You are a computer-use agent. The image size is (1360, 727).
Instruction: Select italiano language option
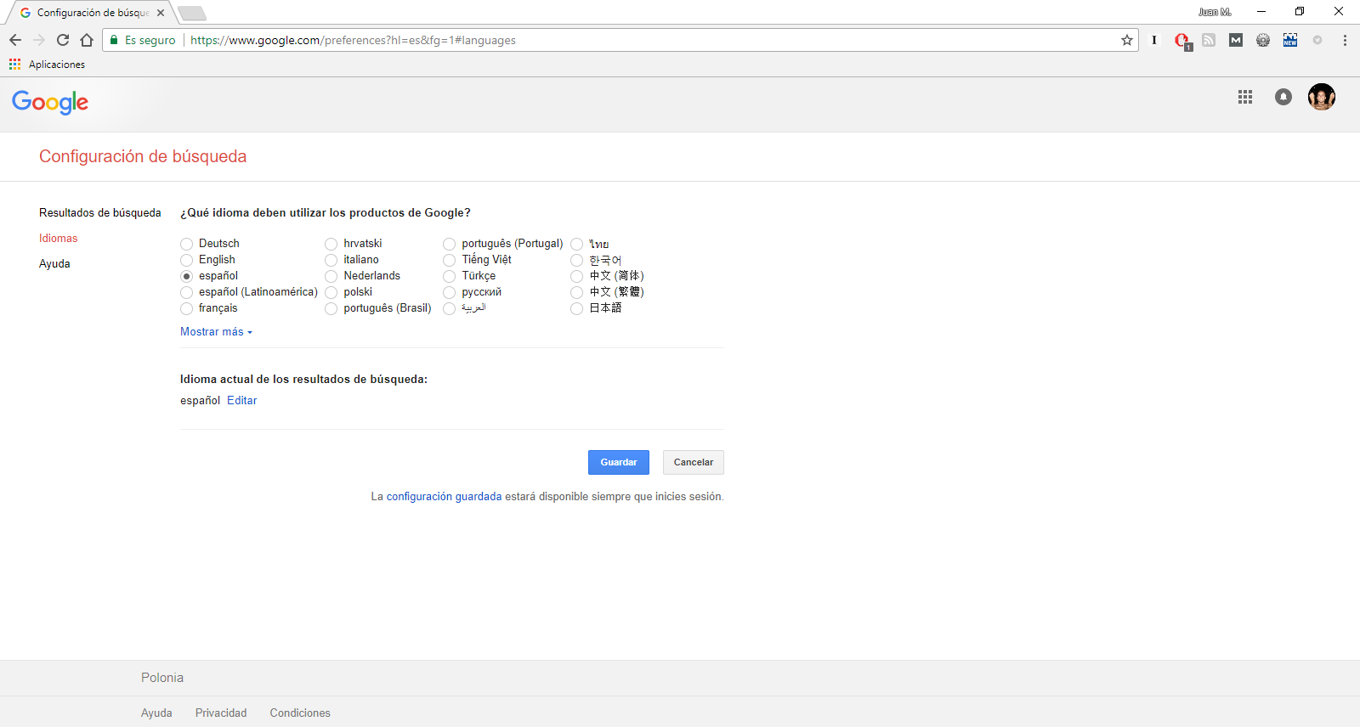[x=331, y=261]
